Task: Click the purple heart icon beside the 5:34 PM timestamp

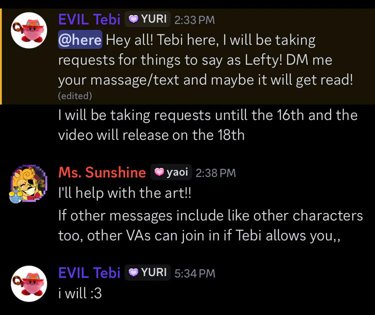Action: click(133, 272)
